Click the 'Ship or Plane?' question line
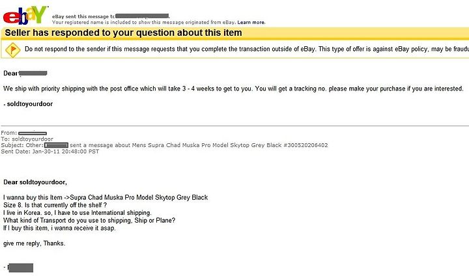The width and height of the screenshot is (469, 276). coord(89,221)
